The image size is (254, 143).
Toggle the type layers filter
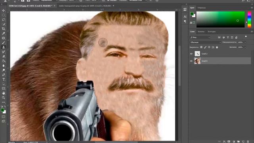228,37
